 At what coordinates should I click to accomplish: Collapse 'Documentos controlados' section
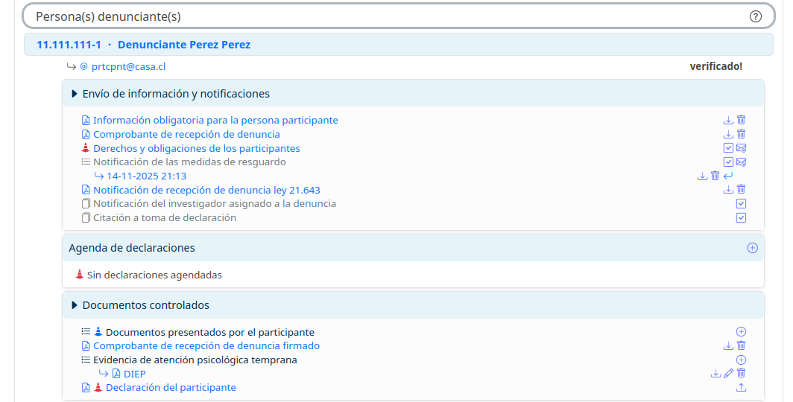[x=75, y=305]
